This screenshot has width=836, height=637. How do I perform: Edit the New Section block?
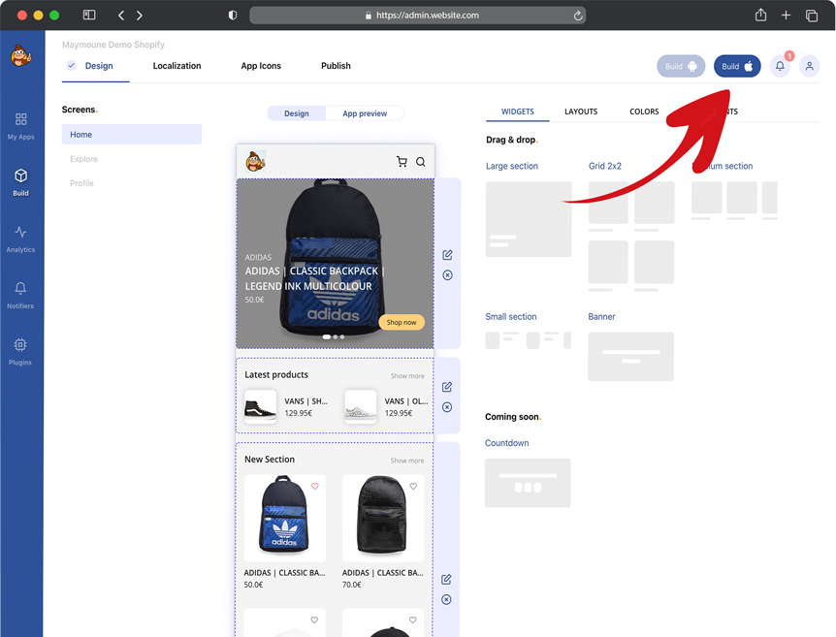(446, 579)
